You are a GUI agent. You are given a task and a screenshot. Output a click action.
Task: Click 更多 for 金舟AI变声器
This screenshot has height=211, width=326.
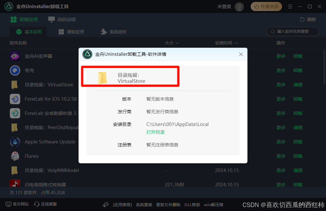point(281,56)
